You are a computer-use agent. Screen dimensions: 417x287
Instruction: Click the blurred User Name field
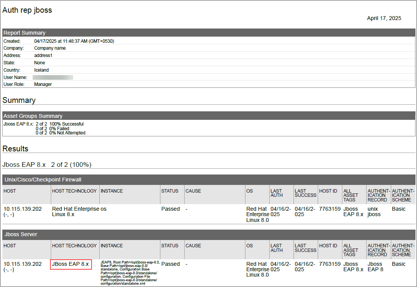click(53, 77)
